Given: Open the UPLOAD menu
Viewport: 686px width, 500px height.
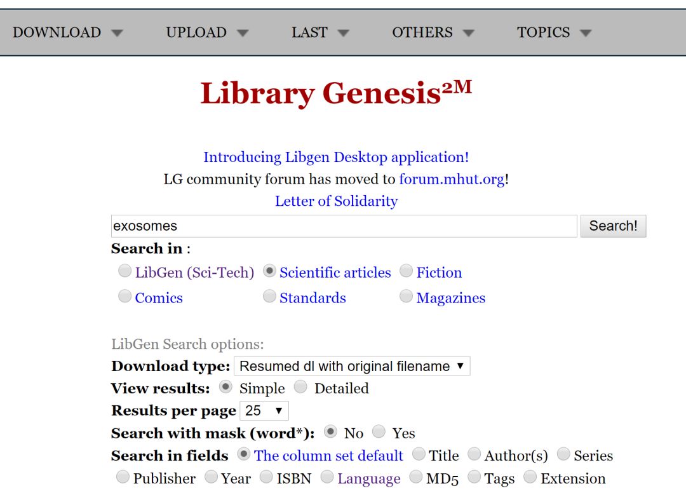Looking at the screenshot, I should pyautogui.click(x=207, y=32).
